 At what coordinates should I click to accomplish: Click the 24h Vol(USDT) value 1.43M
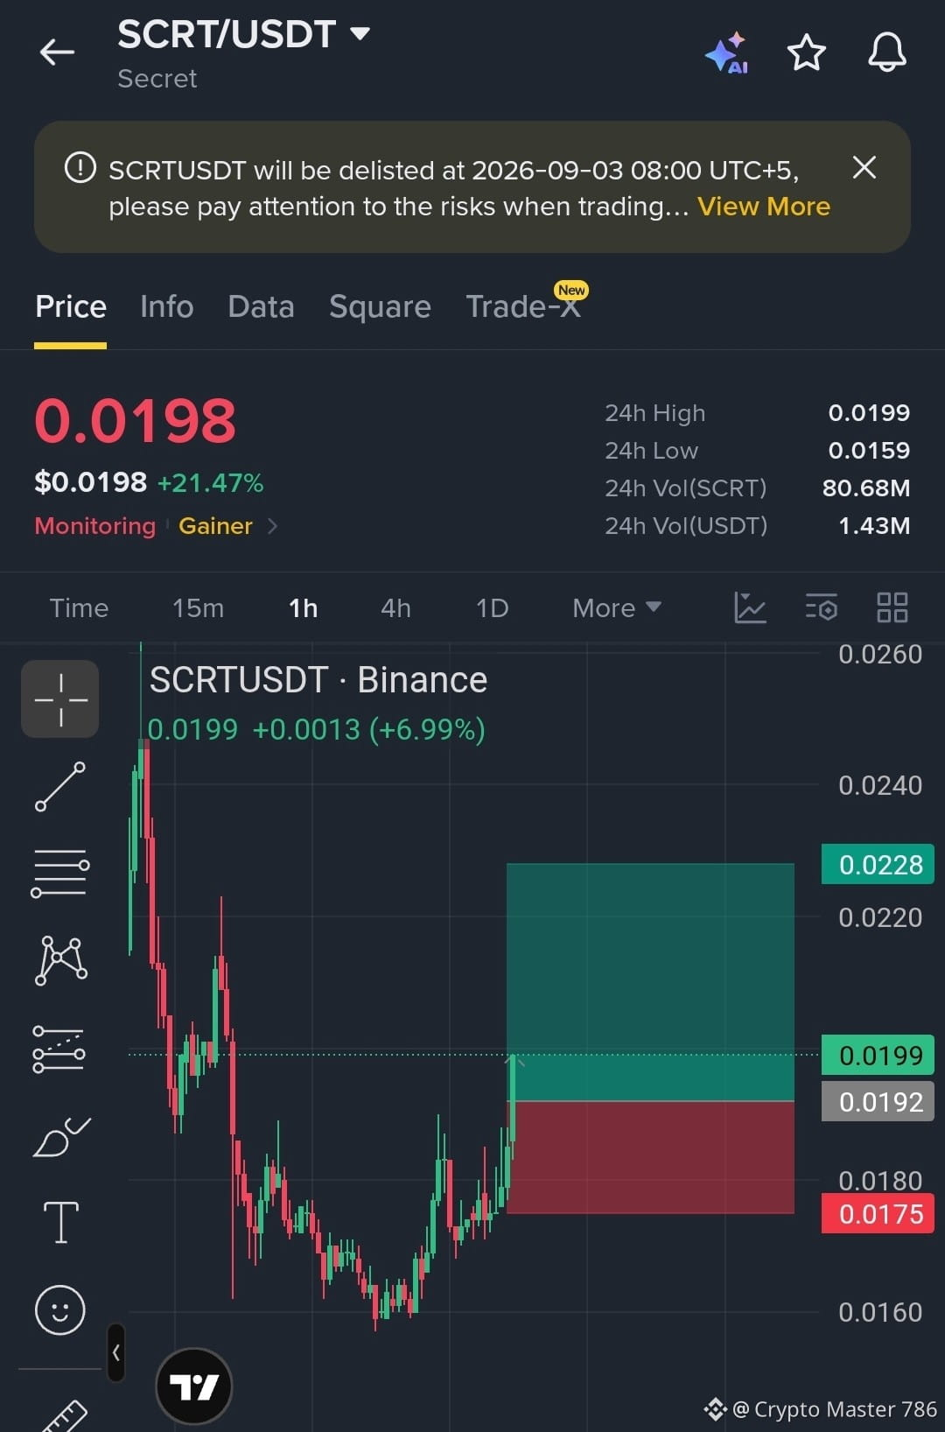pyautogui.click(x=874, y=525)
